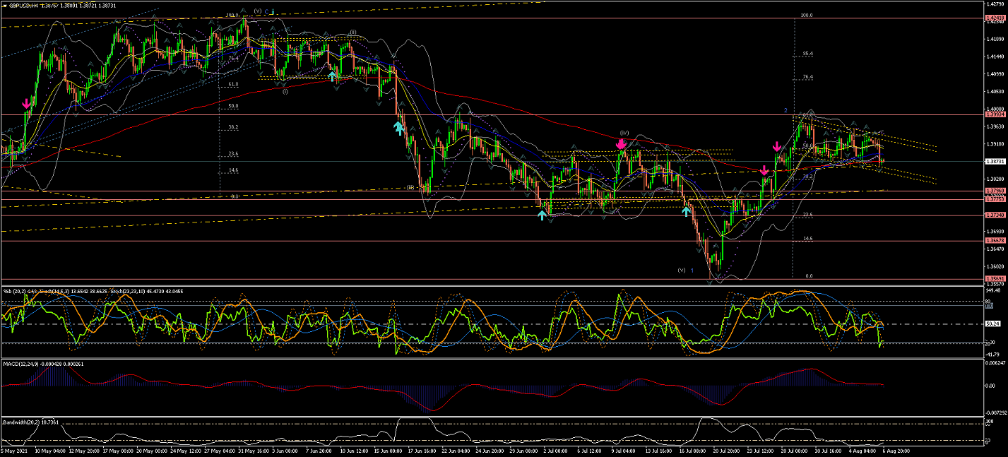Image resolution: width=1008 pixels, height=457 pixels.
Task: Select the 1.42418 highlighted price label
Action: tap(995, 18)
